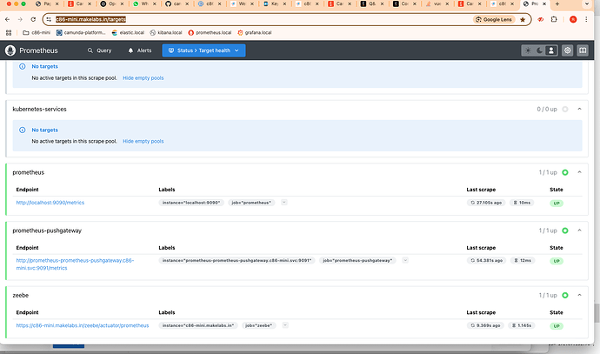The image size is (600, 354).
Task: Go forward in the browser
Action: 20,19
